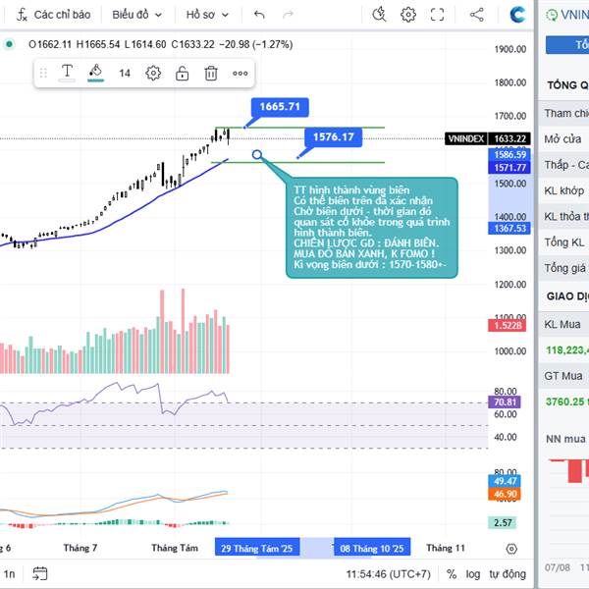Click the GT Mua row label
The width and height of the screenshot is (589, 589).
tap(563, 376)
